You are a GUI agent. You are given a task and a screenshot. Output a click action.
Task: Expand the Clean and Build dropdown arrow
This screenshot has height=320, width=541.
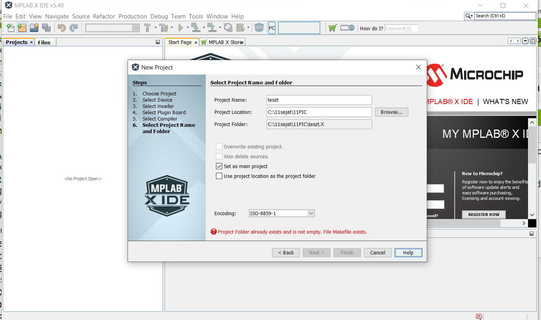(x=172, y=28)
